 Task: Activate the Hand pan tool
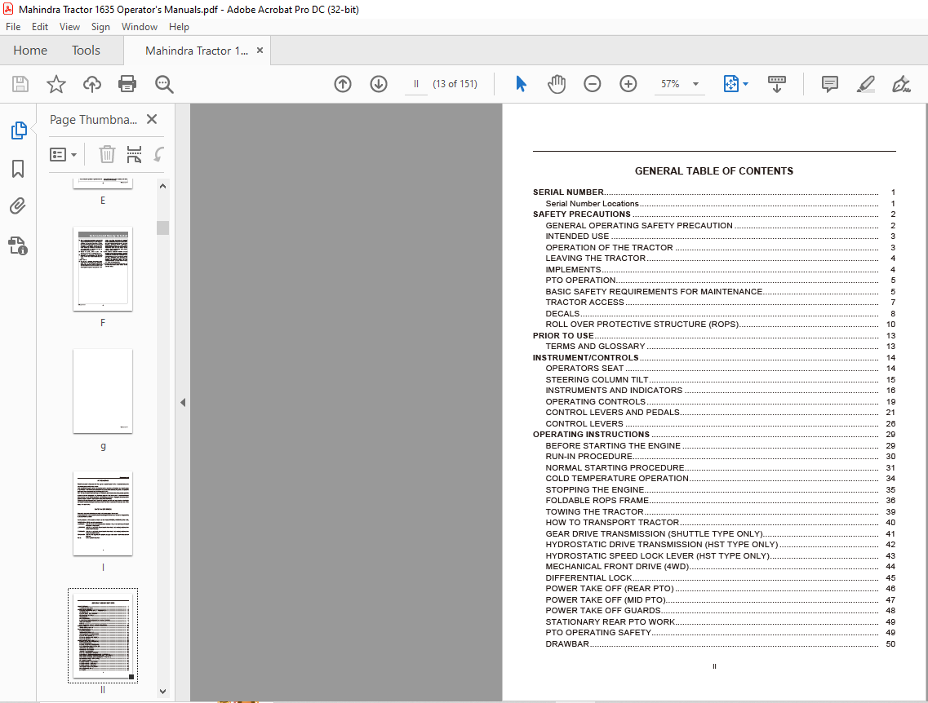[557, 84]
